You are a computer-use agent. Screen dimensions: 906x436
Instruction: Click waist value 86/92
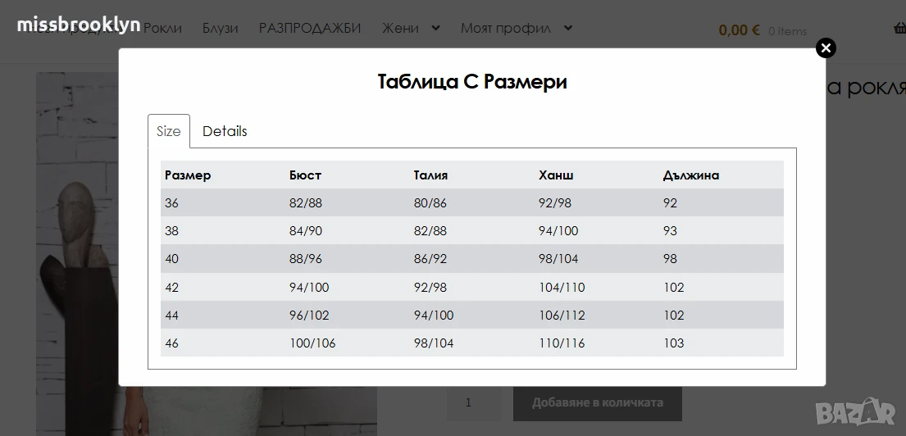pos(430,259)
